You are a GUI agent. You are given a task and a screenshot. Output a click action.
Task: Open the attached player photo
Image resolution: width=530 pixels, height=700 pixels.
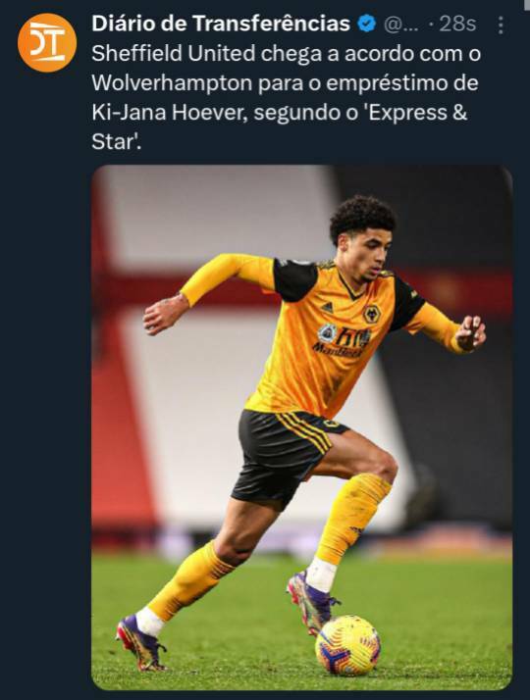[x=301, y=427]
